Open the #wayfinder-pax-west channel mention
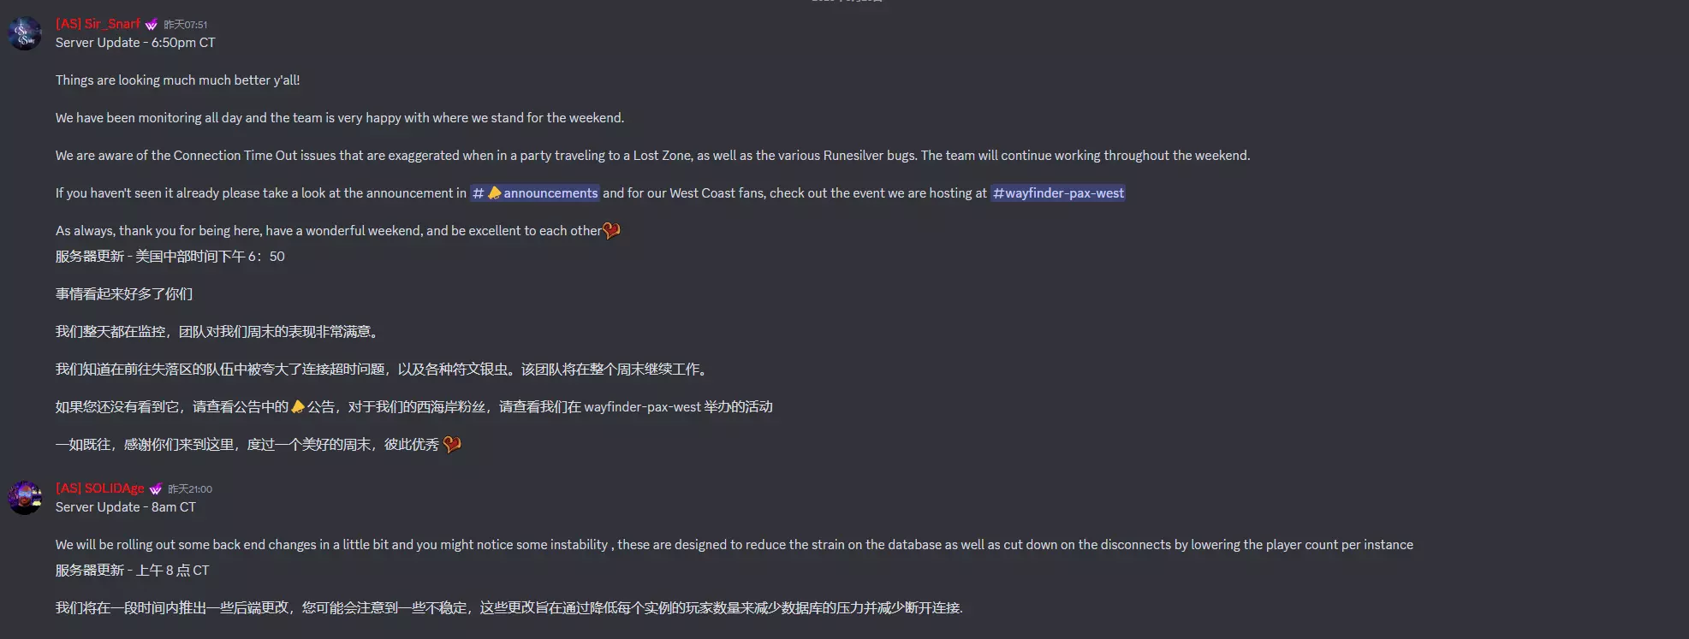1689x639 pixels. 1058,193
